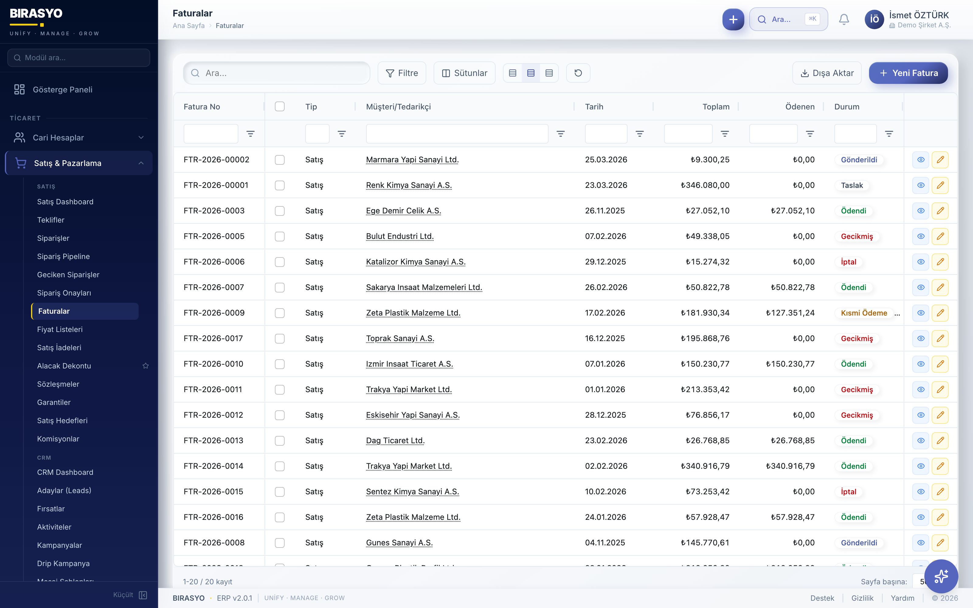View invoice FTR-2026-0009 with eye icon
973x608 pixels.
click(921, 313)
